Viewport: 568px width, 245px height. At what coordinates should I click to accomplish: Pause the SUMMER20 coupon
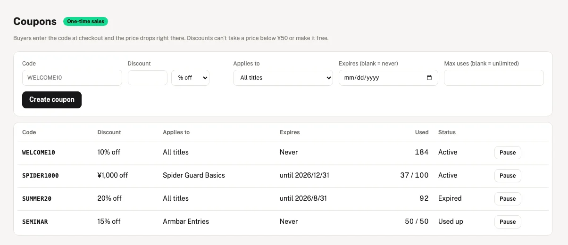(508, 199)
